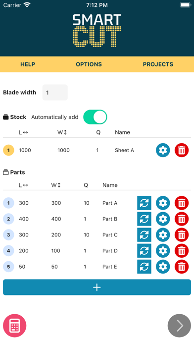Open the OPTIONS tab

[x=89, y=64]
